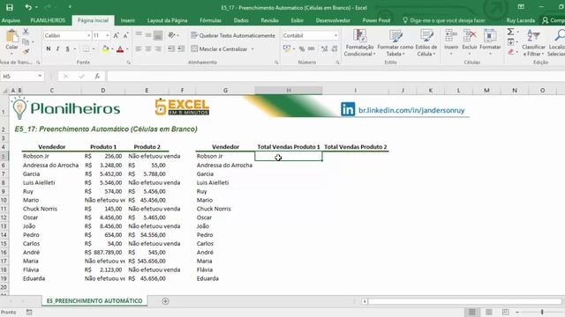Open the Power Pivot tab
Viewport: 565px width, 317px height.
(x=376, y=20)
